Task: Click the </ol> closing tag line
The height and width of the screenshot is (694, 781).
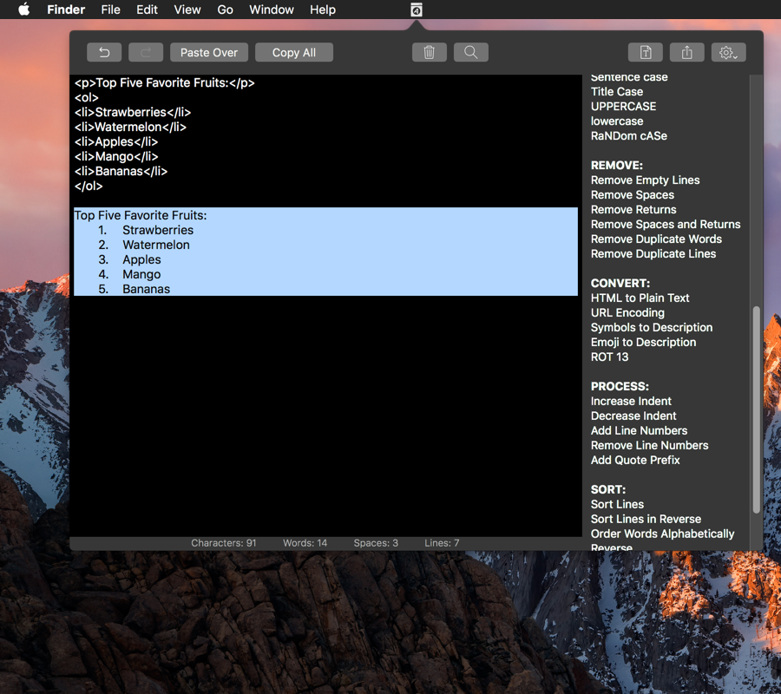Action: point(89,187)
